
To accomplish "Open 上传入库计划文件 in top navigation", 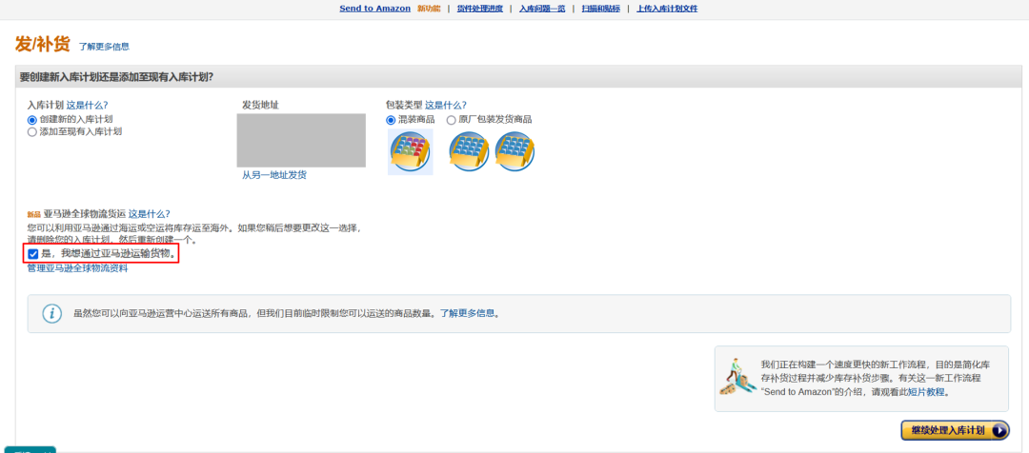I will pos(667,9).
